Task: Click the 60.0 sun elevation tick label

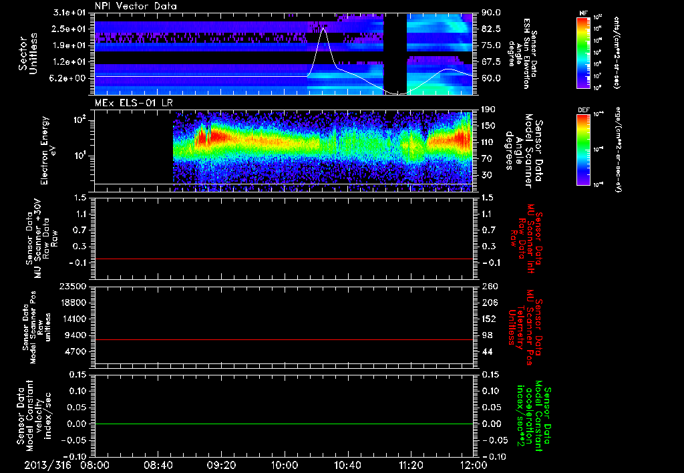Action: point(491,78)
